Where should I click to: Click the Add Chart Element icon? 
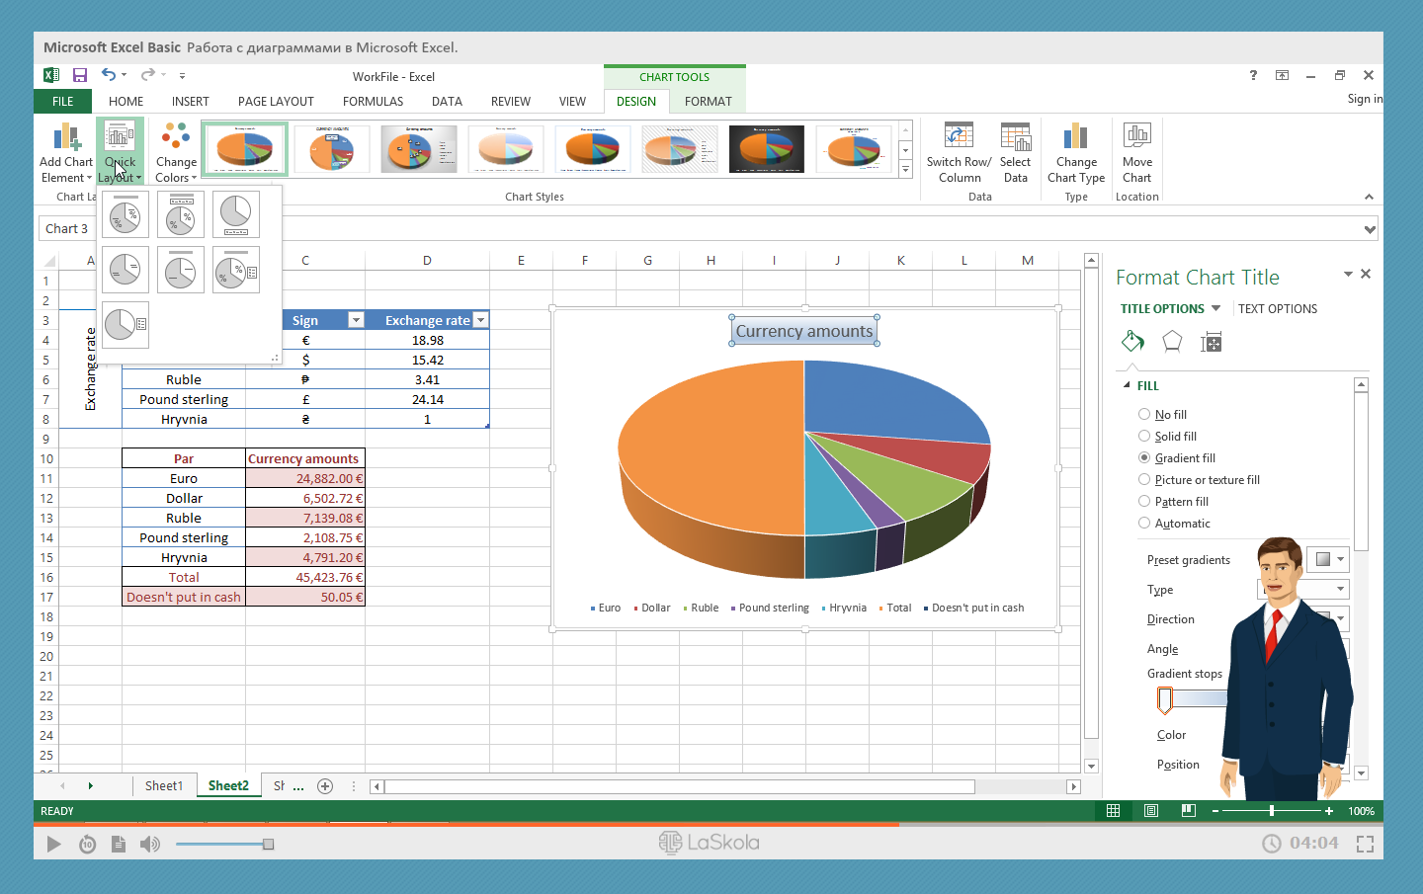66,137
